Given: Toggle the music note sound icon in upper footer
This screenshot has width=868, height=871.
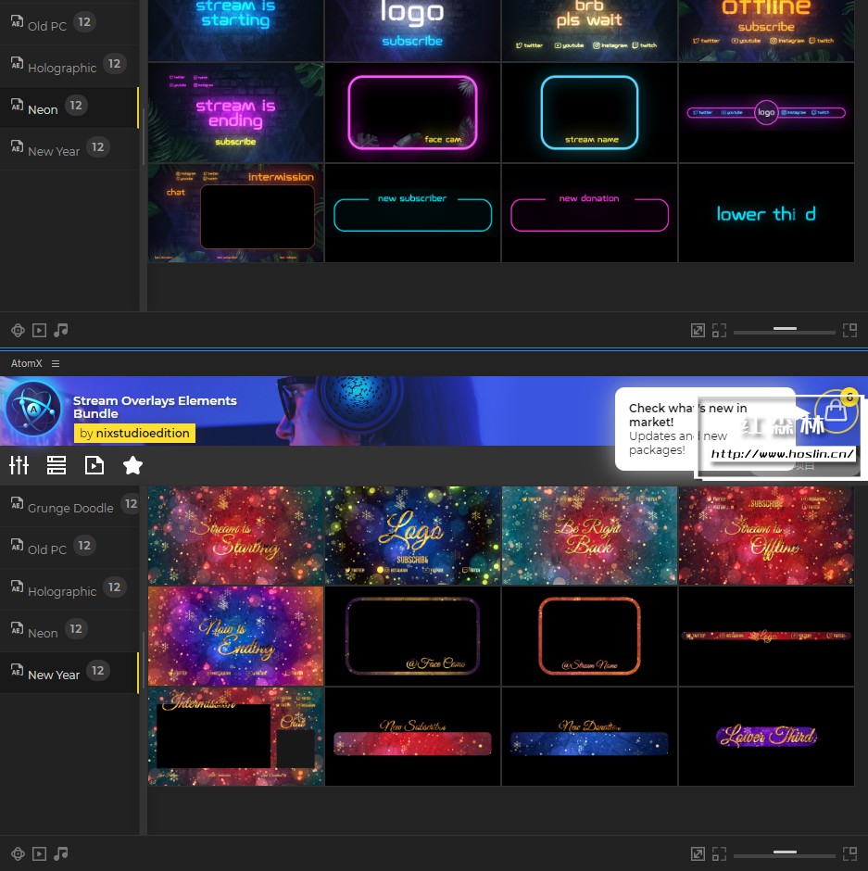Looking at the screenshot, I should 60,331.
